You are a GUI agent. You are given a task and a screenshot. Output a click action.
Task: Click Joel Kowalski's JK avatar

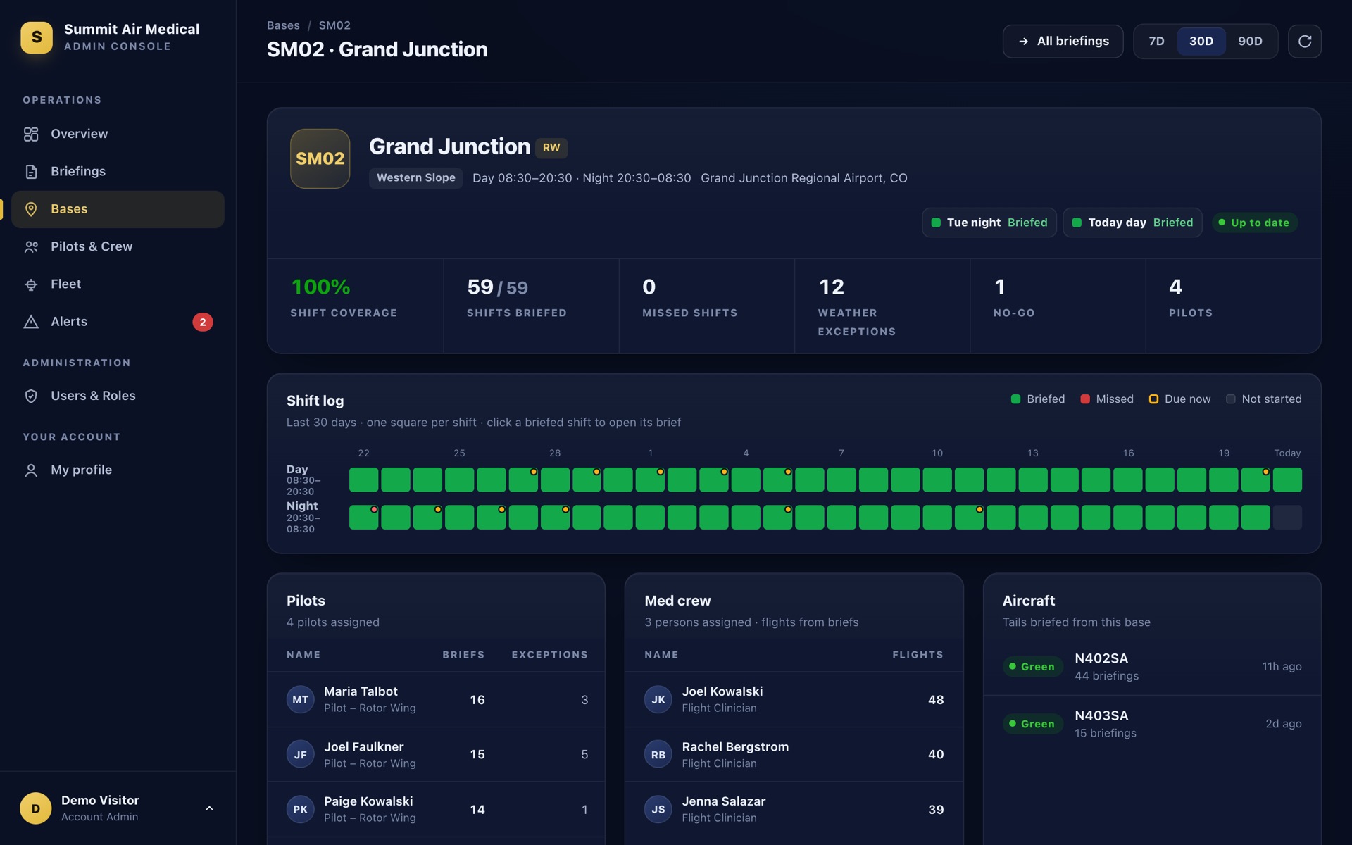[x=658, y=699]
